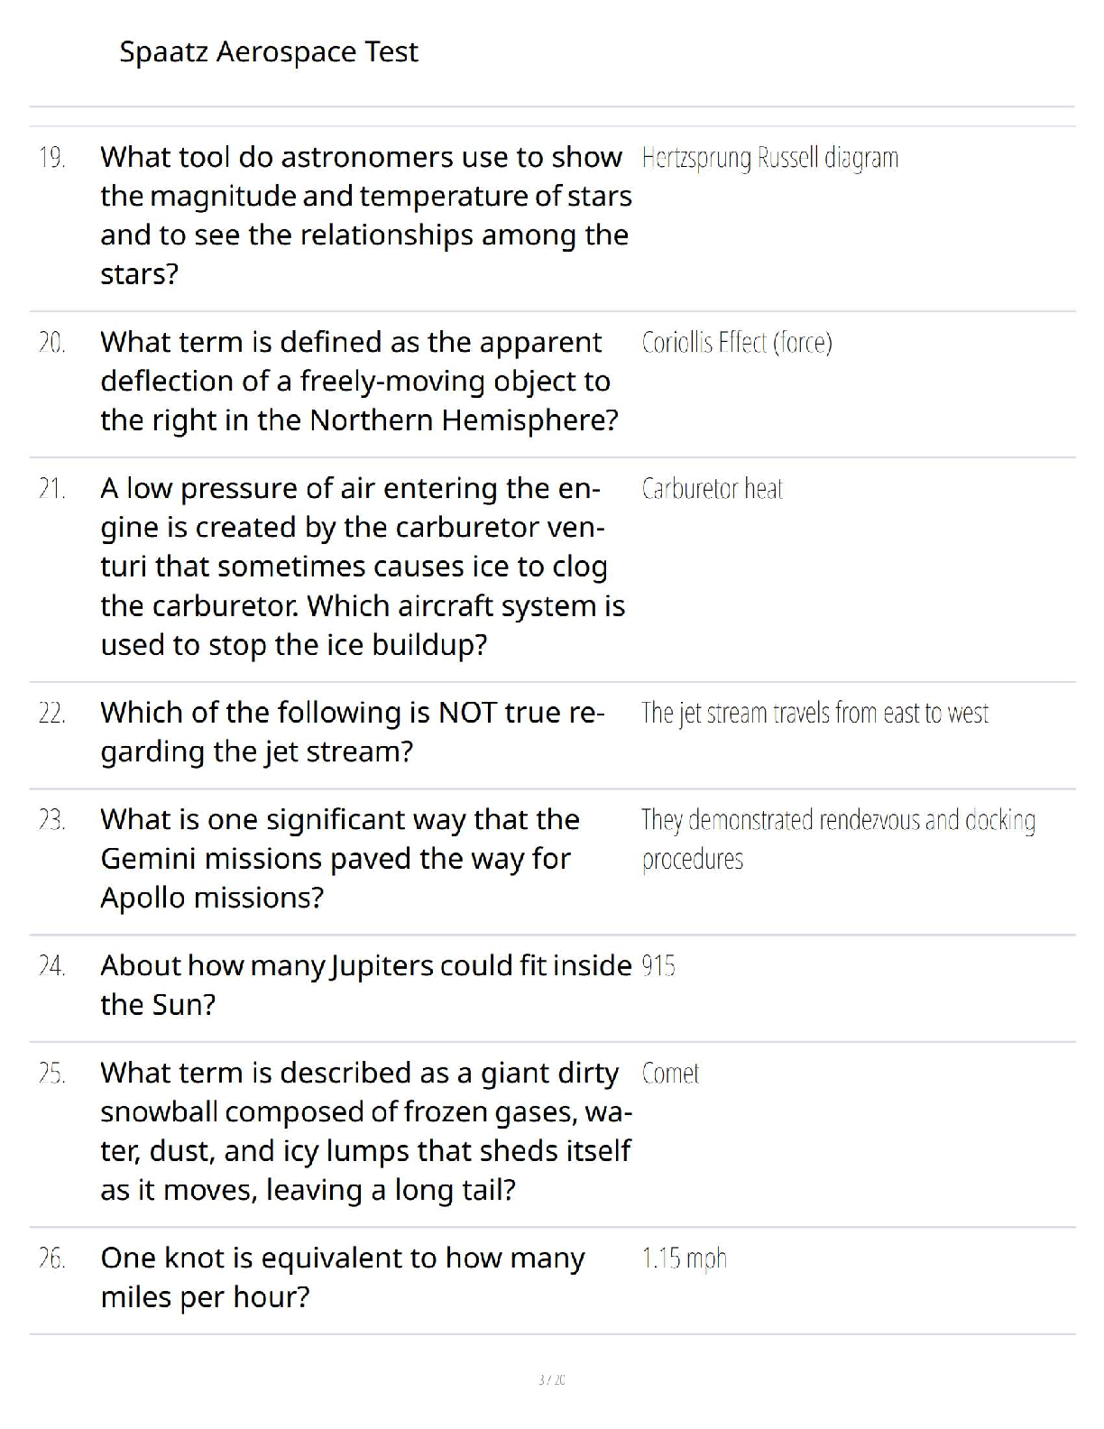Select question 20 about apparent deflection
This screenshot has width=1104, height=1429.
click(359, 381)
